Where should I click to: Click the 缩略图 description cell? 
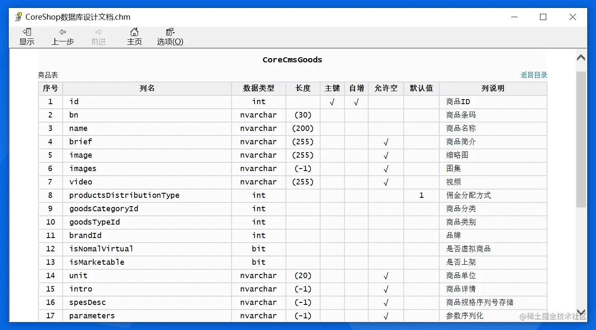click(x=493, y=155)
